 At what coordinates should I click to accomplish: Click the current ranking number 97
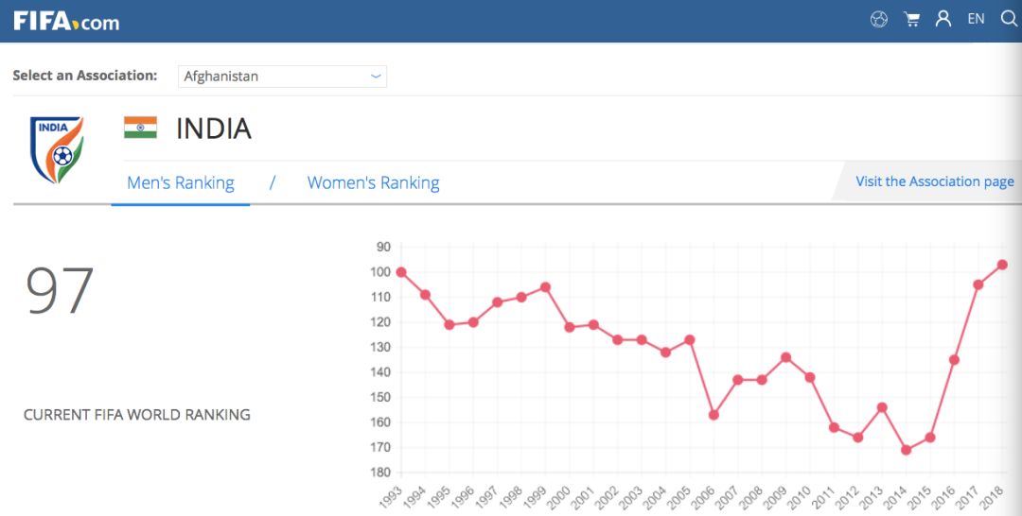[60, 291]
